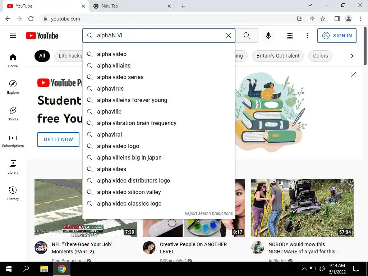
Task: Open the Chrome profile avatar
Action: pos(349,19)
